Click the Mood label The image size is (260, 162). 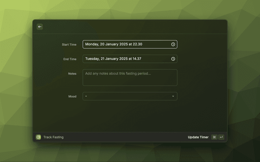click(x=72, y=96)
